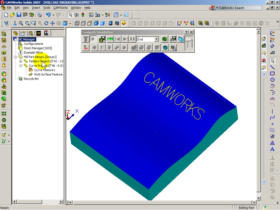
Task: Open the Toolpath Simulation help button
Action: pyautogui.click(x=186, y=32)
